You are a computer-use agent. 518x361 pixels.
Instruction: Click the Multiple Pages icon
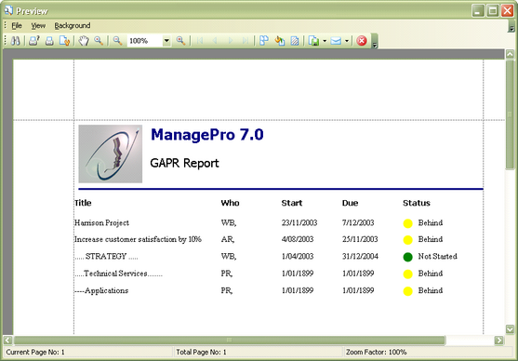tap(263, 41)
